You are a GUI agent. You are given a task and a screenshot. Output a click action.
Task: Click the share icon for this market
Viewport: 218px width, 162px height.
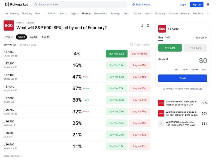tap(142, 26)
